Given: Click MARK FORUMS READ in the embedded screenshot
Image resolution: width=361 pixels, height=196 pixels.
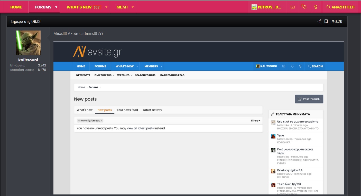Looking at the screenshot, I should click(172, 75).
